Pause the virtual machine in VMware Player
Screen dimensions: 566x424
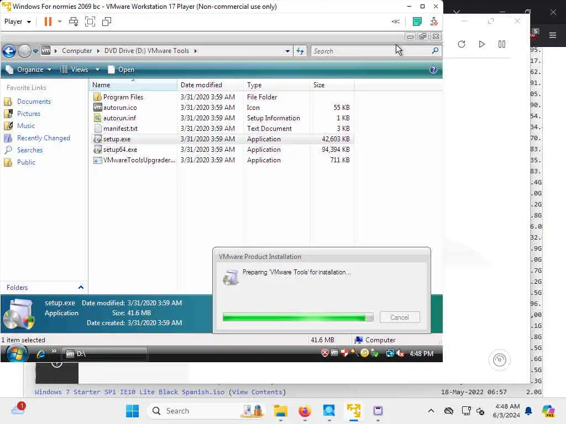click(x=48, y=22)
